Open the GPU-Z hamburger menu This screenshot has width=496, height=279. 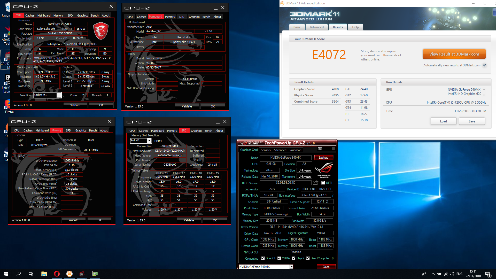tap(333, 149)
